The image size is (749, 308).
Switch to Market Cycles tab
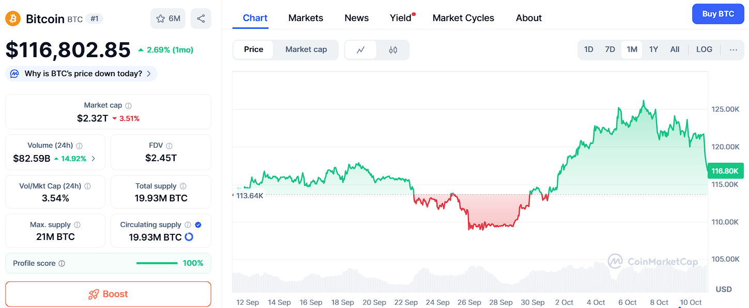463,18
